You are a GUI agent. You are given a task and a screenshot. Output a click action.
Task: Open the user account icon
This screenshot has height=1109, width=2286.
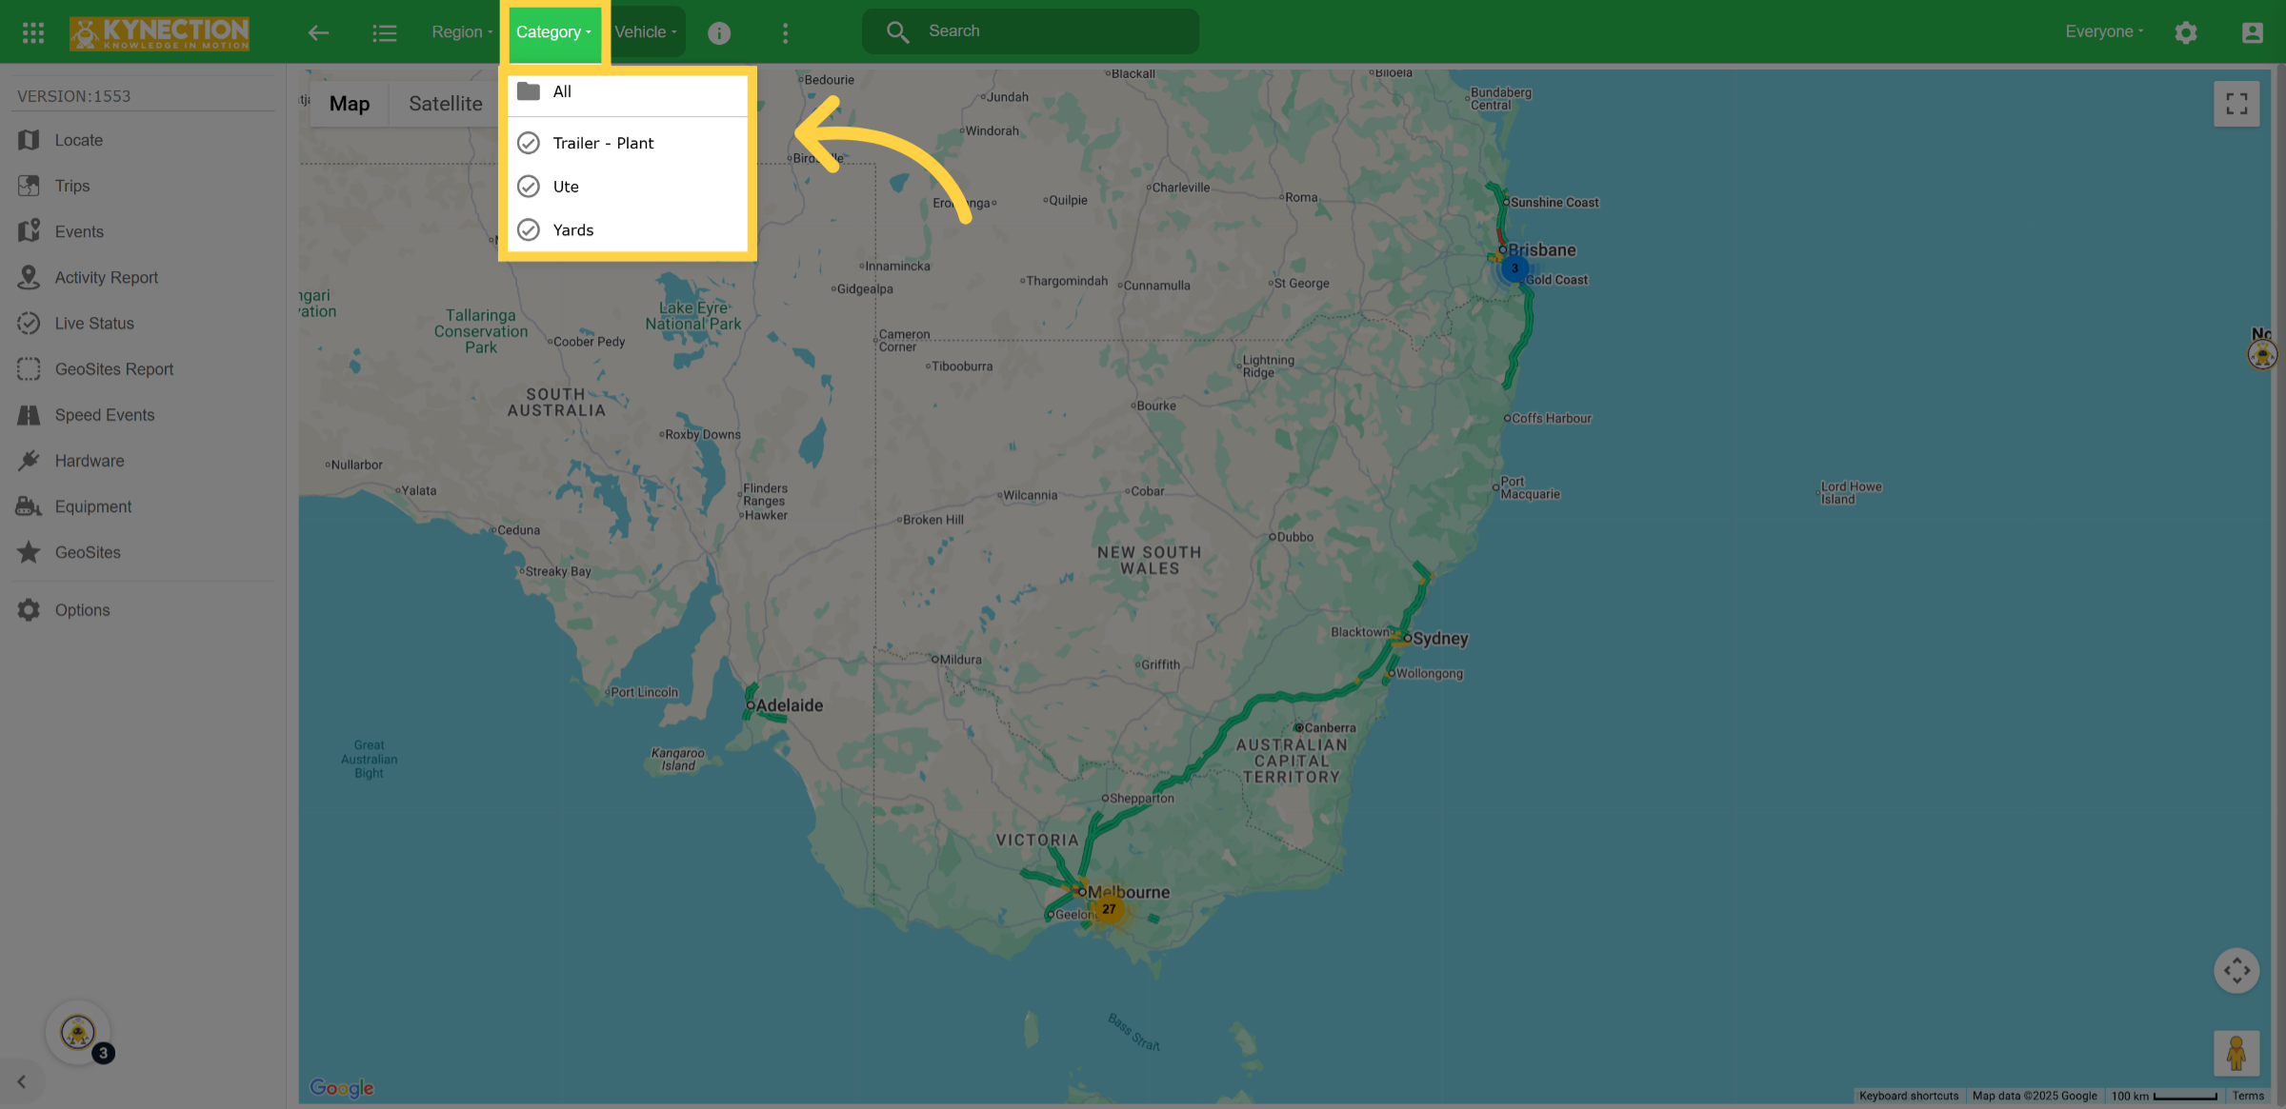click(2252, 32)
